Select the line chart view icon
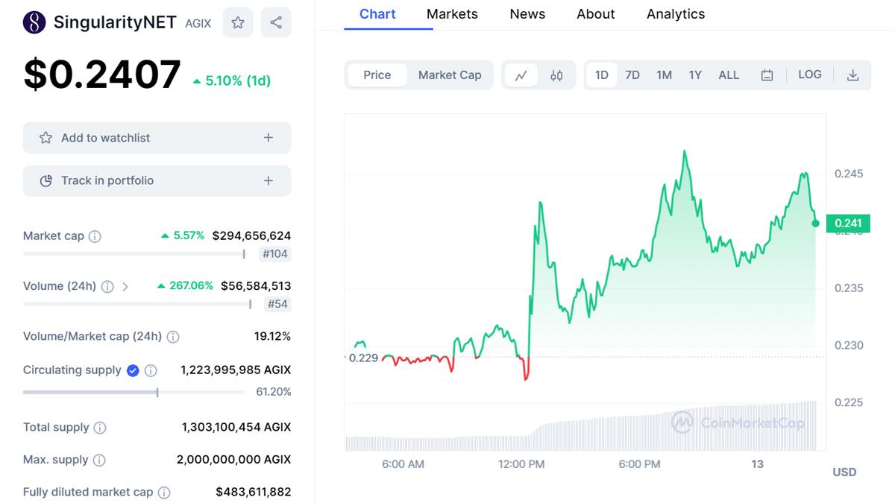The height and width of the screenshot is (503, 895). 521,75
